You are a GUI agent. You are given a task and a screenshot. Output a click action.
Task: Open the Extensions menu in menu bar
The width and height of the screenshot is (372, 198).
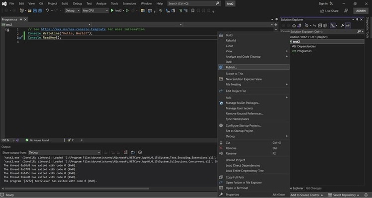(129, 3)
